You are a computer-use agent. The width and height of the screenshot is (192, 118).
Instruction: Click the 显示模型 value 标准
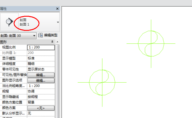(41, 58)
